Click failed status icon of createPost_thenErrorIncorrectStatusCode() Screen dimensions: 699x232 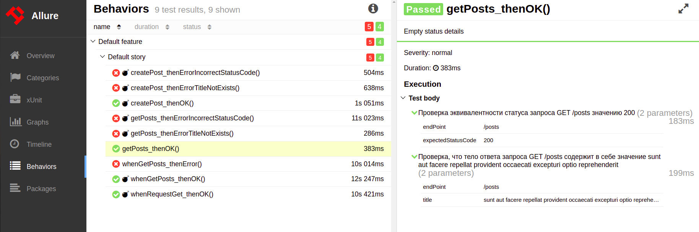pos(116,73)
